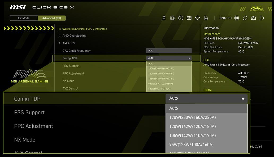
Task: Expand the AMD Overclocking submenu
Action: click(x=74, y=36)
